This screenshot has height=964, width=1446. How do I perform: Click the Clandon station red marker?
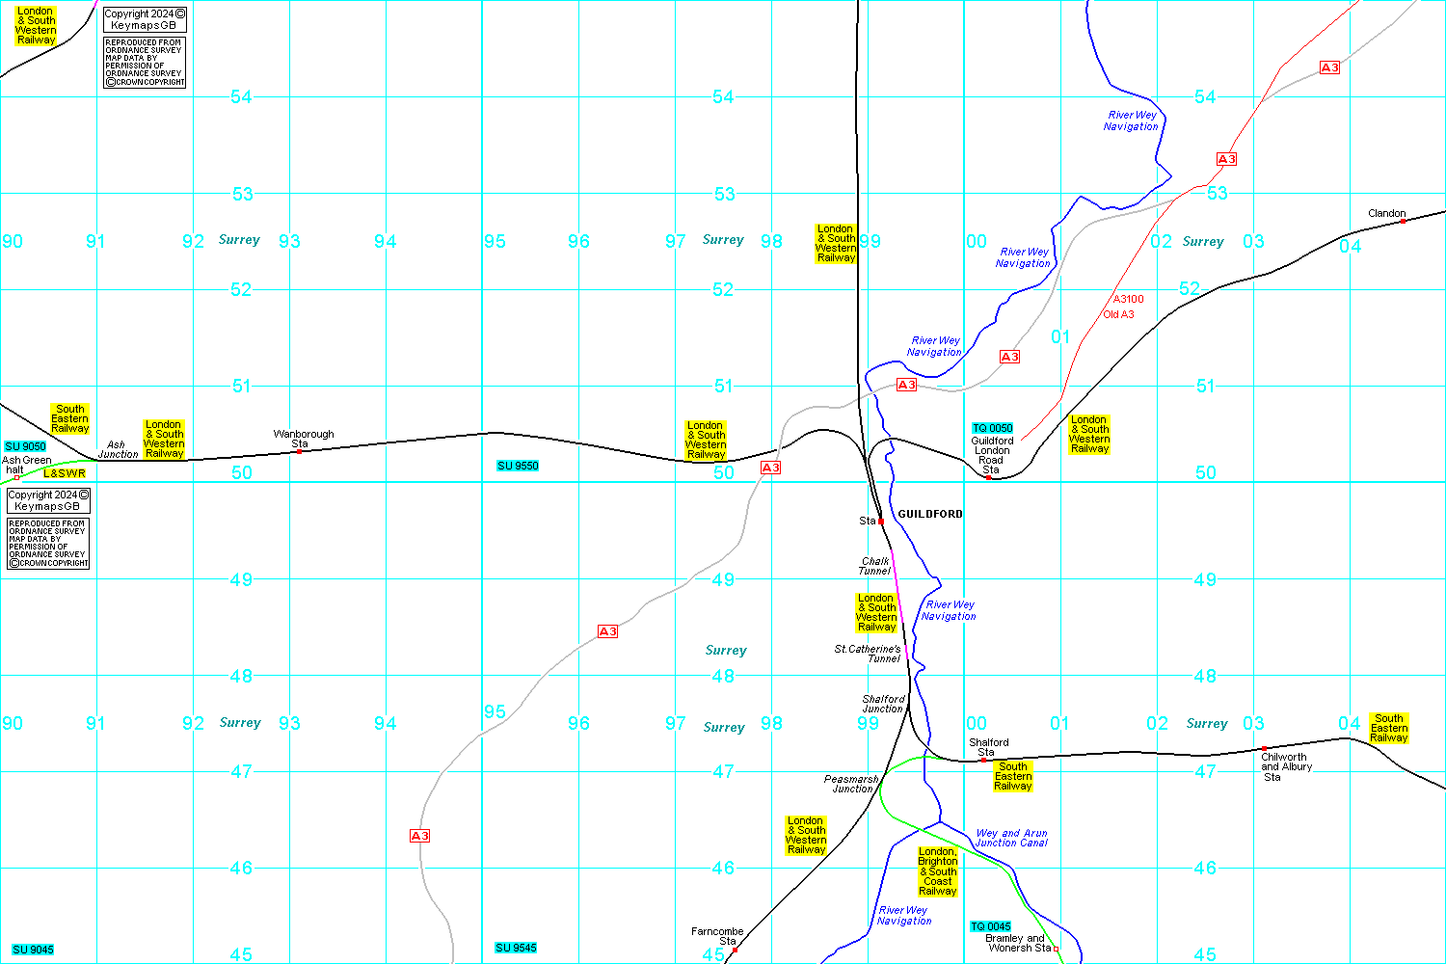coord(1403,222)
